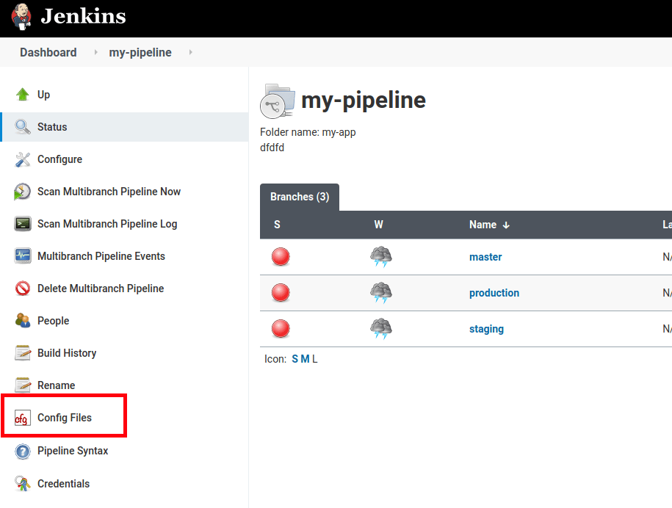Open the production branch link
Screen dimensions: 672x508
[x=494, y=293]
